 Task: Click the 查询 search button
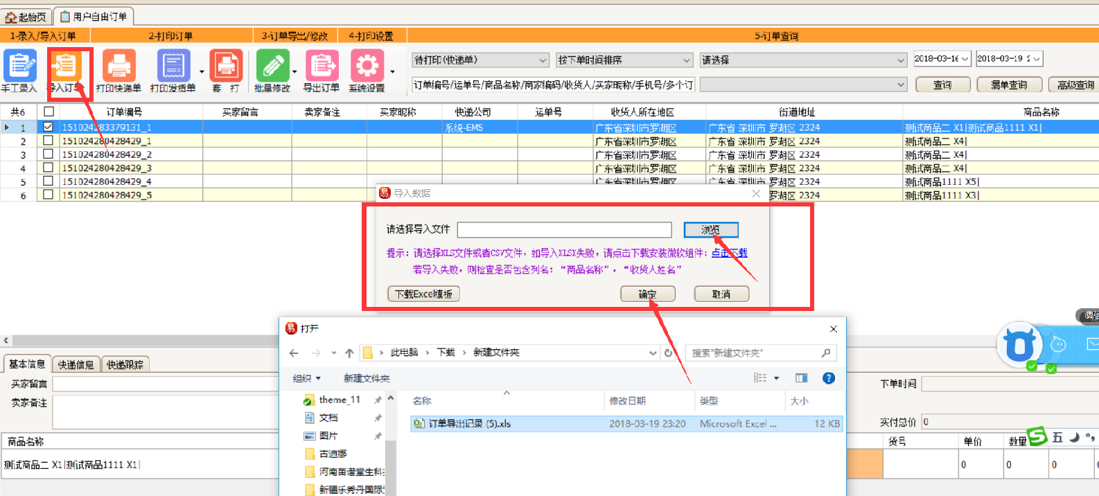tap(942, 85)
